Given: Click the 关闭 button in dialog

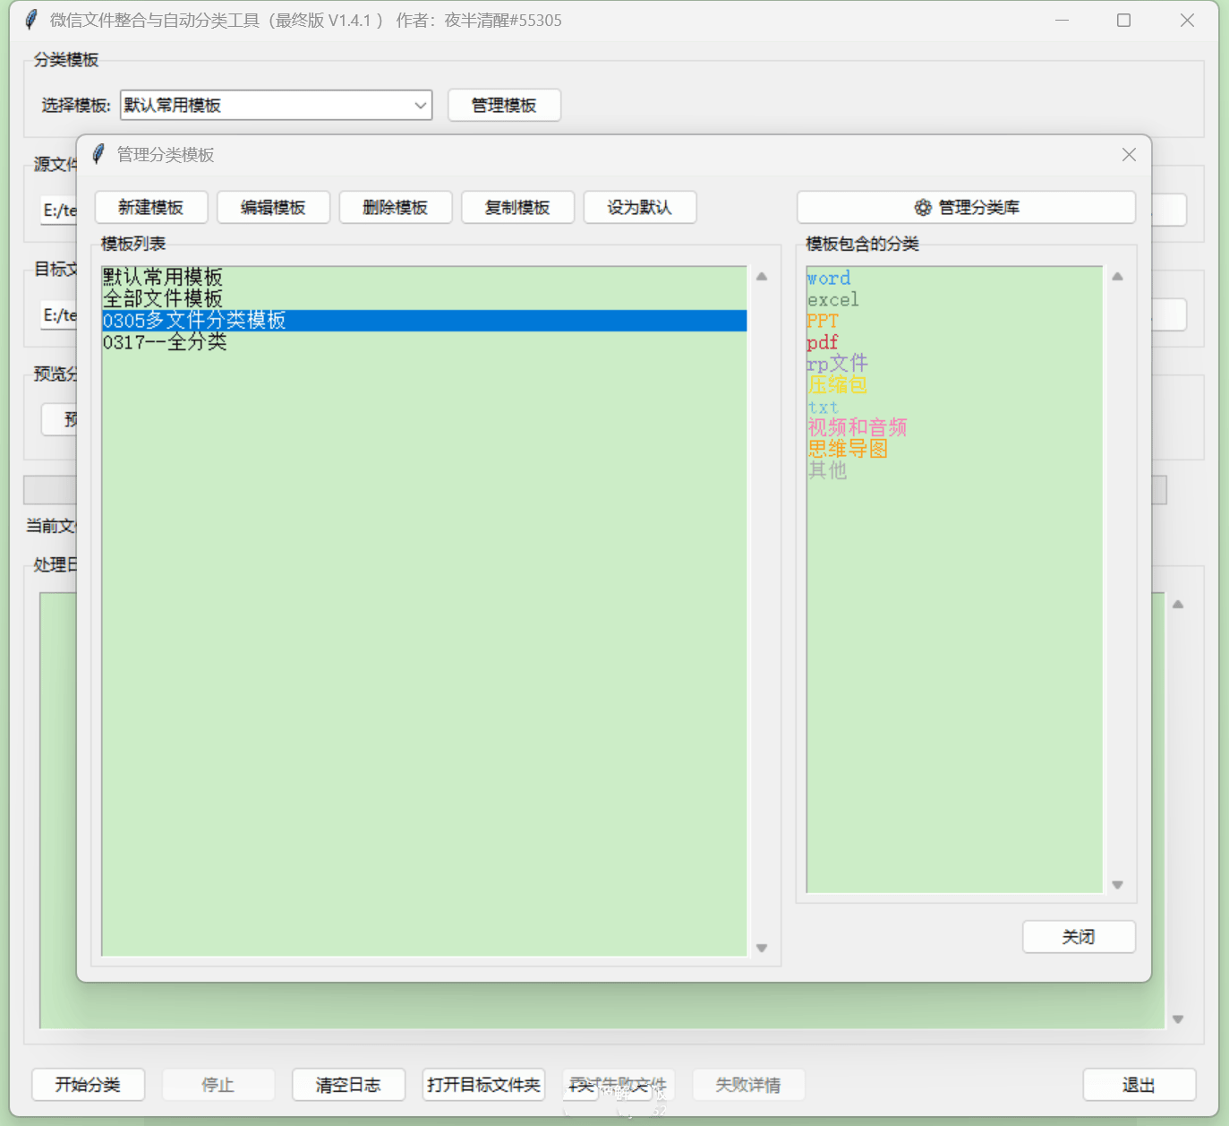Looking at the screenshot, I should coord(1079,937).
